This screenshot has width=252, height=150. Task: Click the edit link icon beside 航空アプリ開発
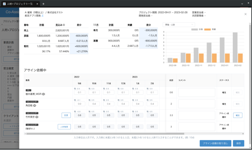[x=43, y=16]
